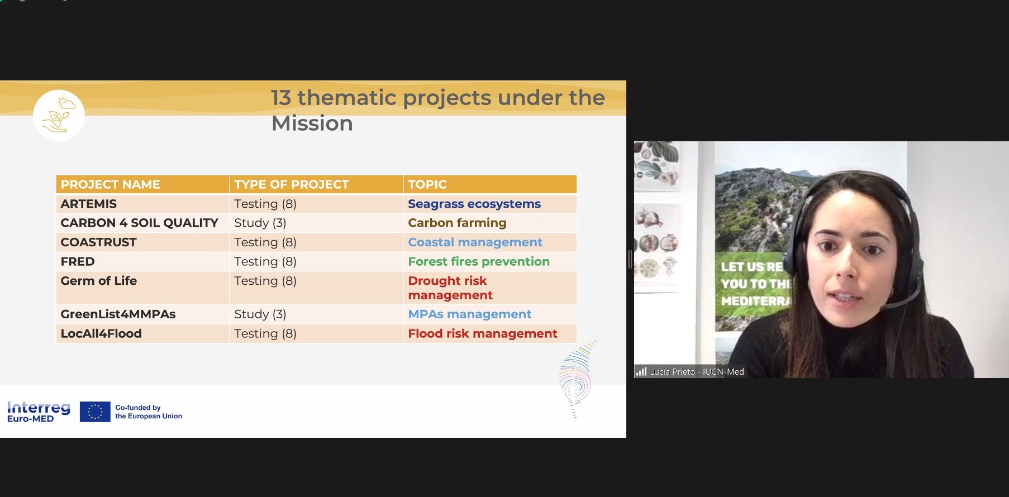1009x497 pixels.
Task: Select the Lucía Prieto - IUCN-Med name label
Action: click(697, 371)
